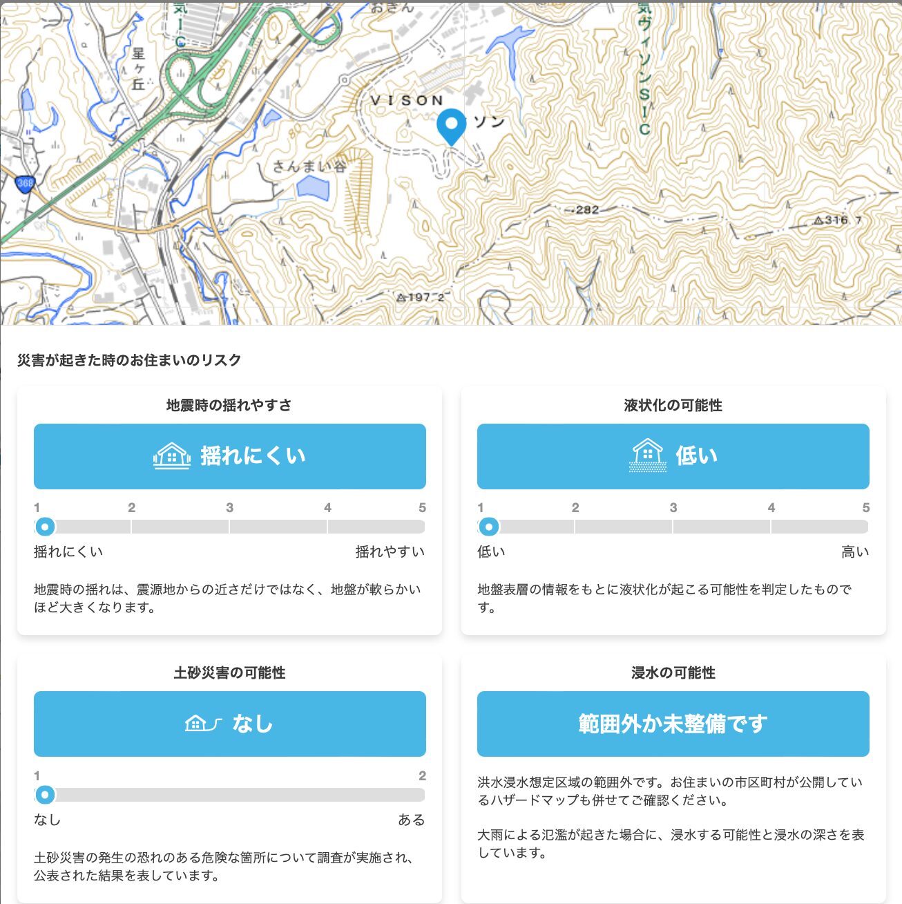Click the 282 elevation label on map
The height and width of the screenshot is (904, 902).
587,210
